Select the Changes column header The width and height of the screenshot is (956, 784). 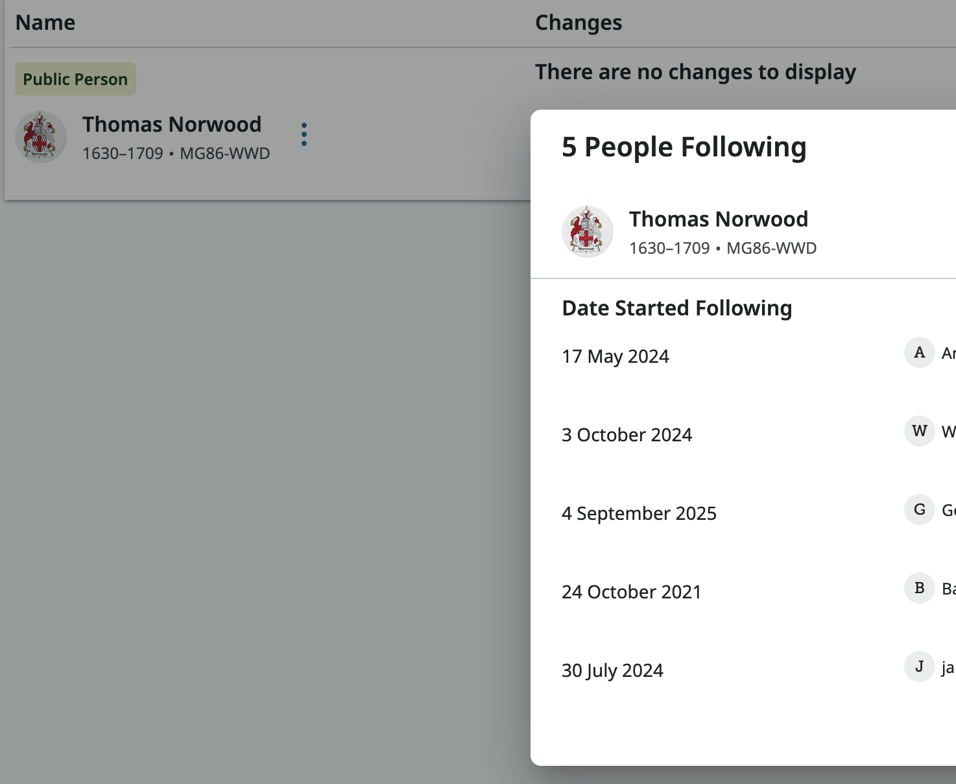pos(579,21)
